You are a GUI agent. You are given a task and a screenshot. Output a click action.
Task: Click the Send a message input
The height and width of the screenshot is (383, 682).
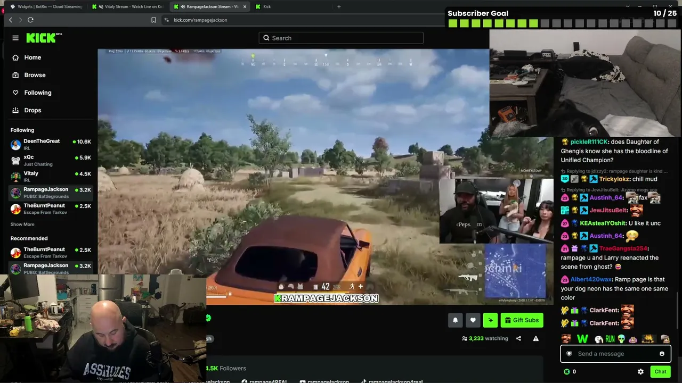(615, 354)
